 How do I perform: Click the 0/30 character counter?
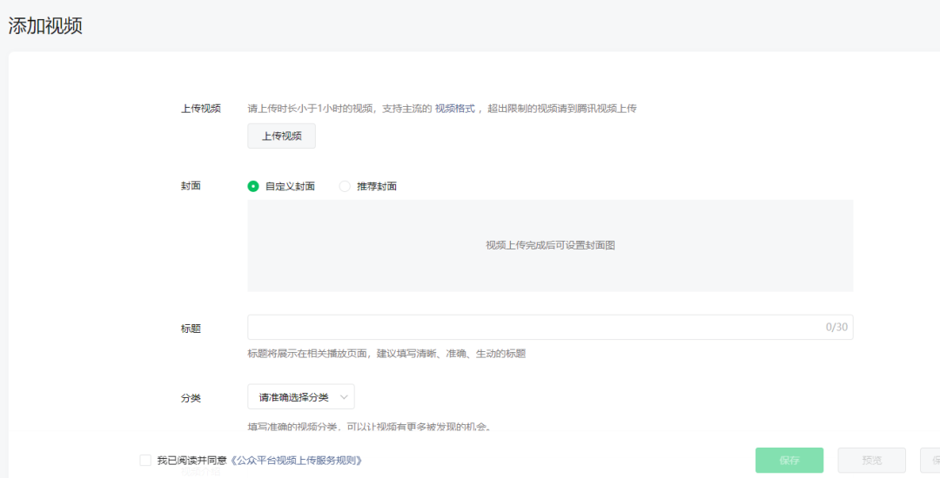point(836,328)
